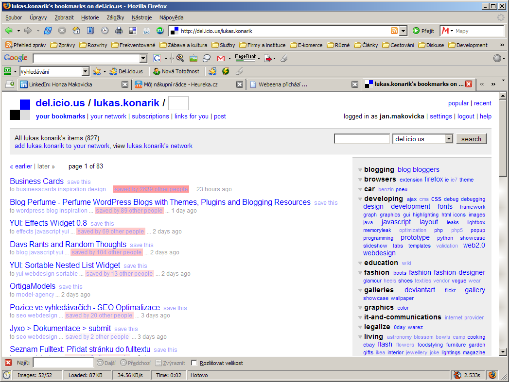Open the Bookmarks sidebar icon
This screenshot has width=509, height=382.
pos(90,31)
